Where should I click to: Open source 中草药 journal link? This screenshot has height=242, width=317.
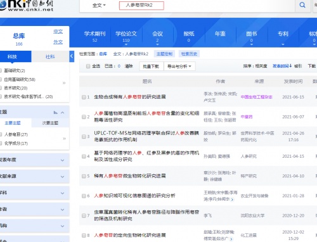(x=247, y=117)
